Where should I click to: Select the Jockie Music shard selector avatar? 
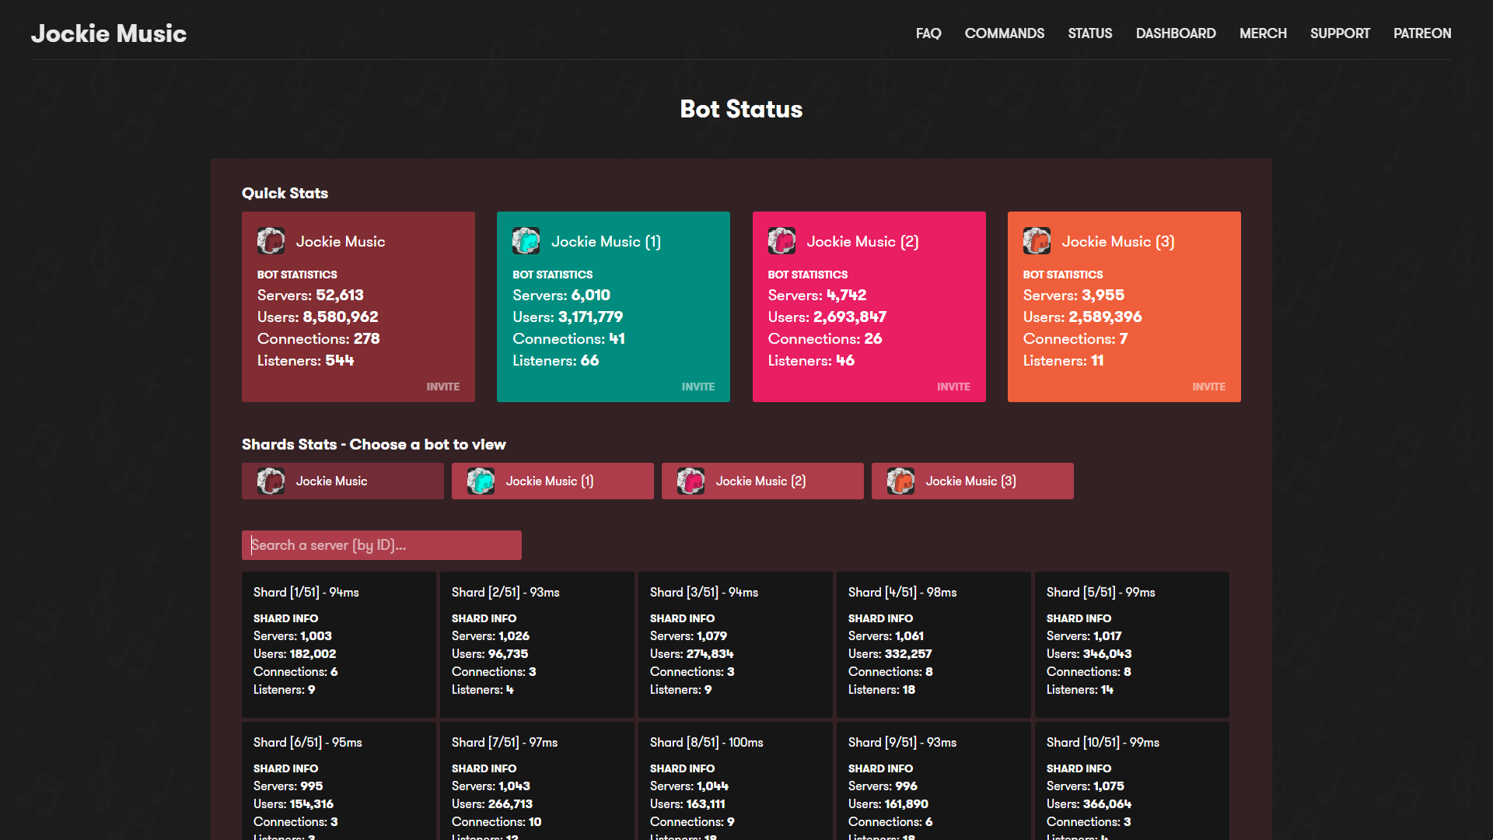coord(271,481)
